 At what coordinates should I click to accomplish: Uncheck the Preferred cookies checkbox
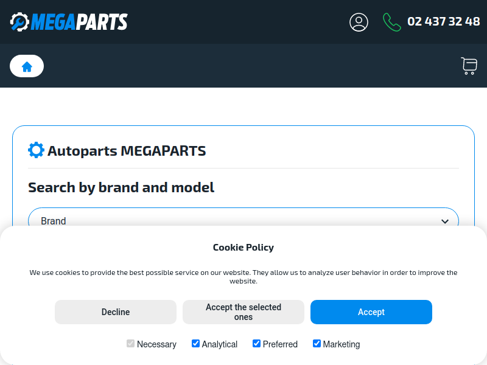pyautogui.click(x=256, y=344)
